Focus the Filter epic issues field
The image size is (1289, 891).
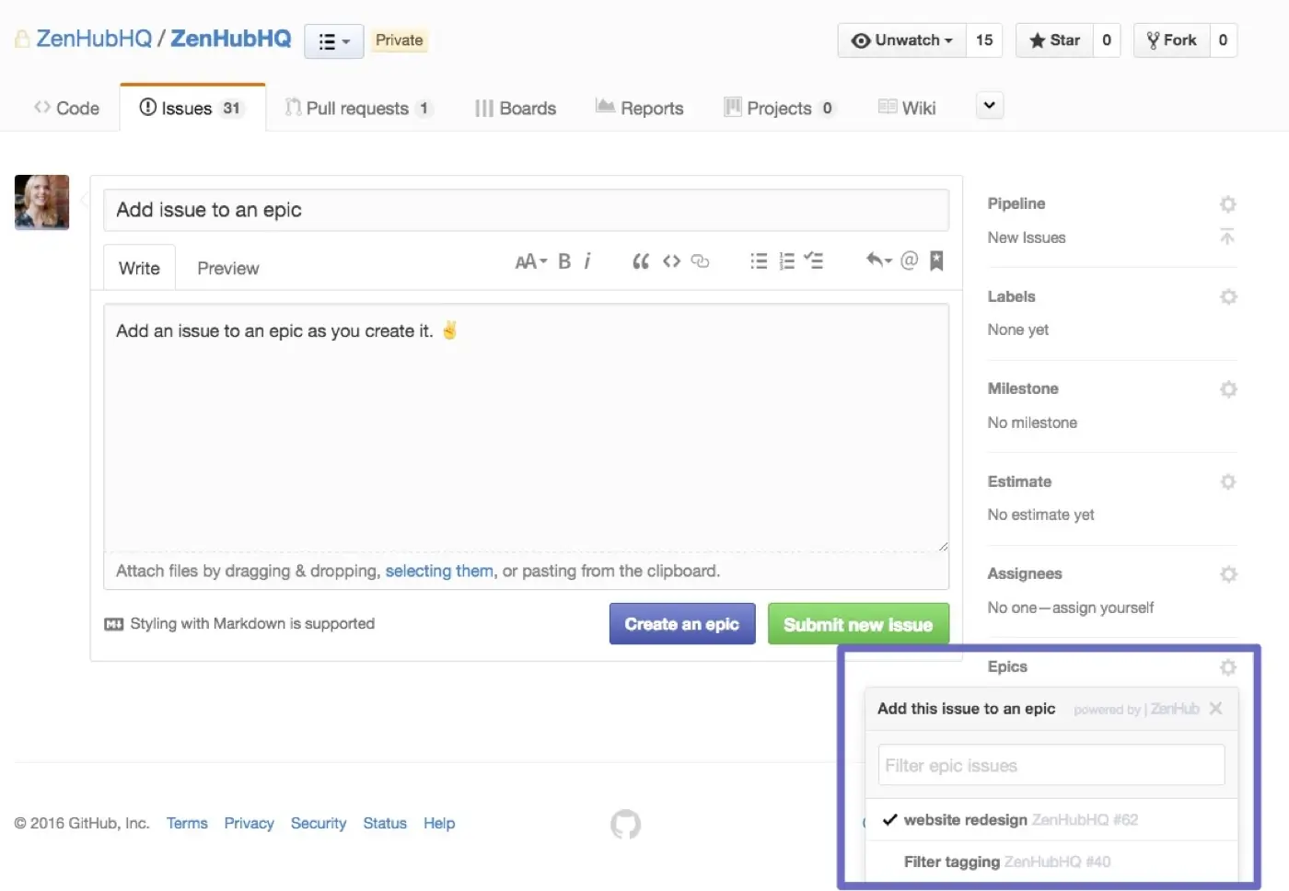(x=1051, y=765)
